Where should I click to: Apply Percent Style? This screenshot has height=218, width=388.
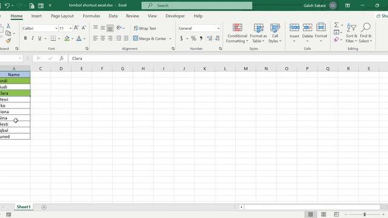[193, 39]
